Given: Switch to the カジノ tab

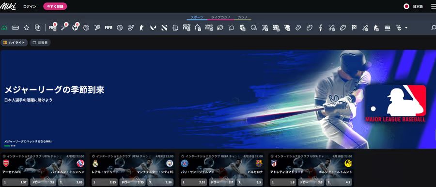Looking at the screenshot, I should [x=243, y=17].
